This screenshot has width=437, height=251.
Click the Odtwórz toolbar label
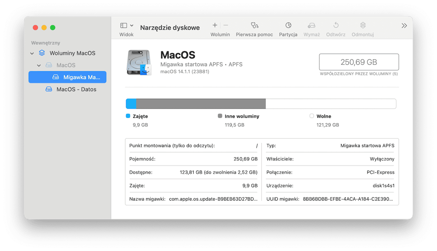[336, 34]
